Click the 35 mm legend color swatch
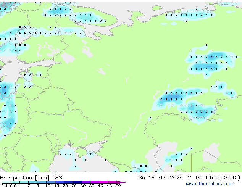This screenshot has width=242, height=187. (94, 182)
